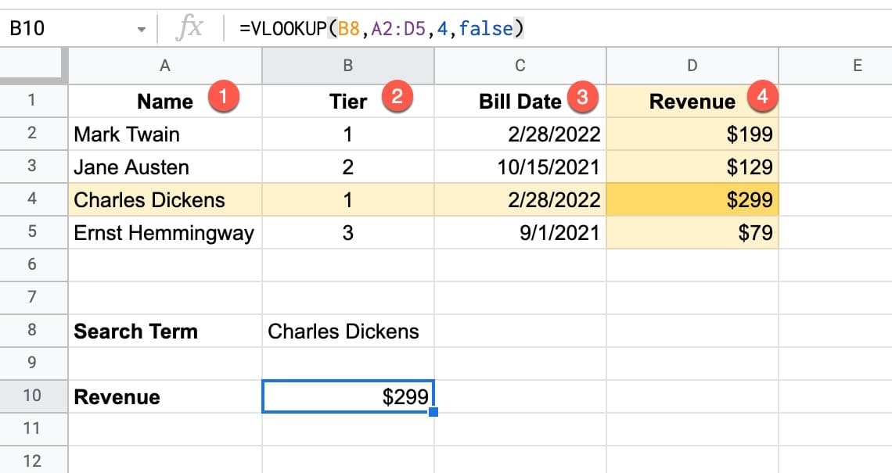Open the Name Box dropdown arrow
Screen dimensions: 892x473
click(x=142, y=30)
